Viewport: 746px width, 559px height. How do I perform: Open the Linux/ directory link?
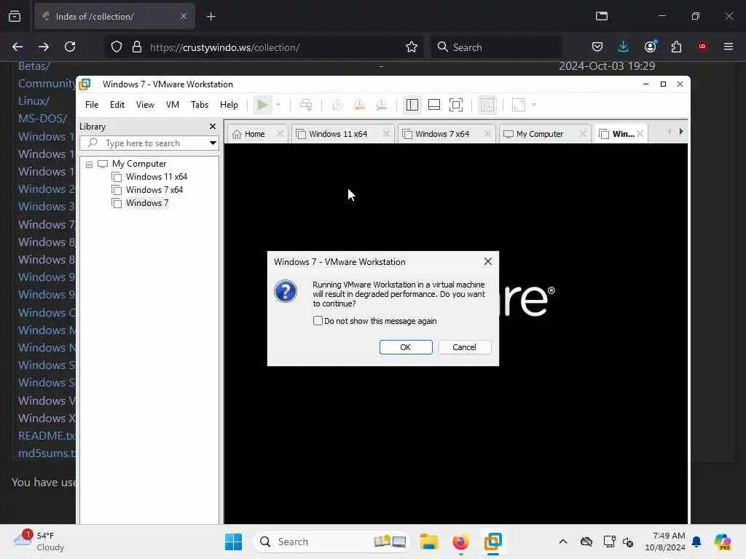pos(34,100)
